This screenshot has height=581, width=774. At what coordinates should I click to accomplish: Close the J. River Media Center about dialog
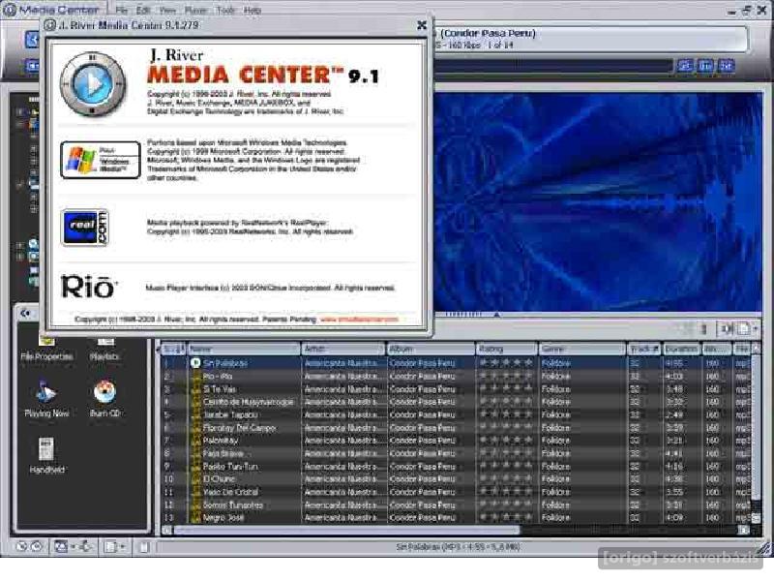pos(422,25)
